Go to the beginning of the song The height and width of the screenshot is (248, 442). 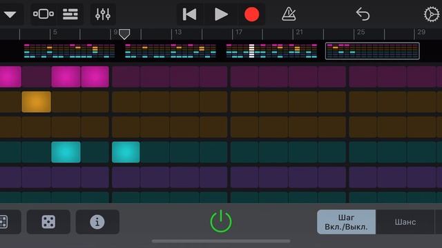189,14
